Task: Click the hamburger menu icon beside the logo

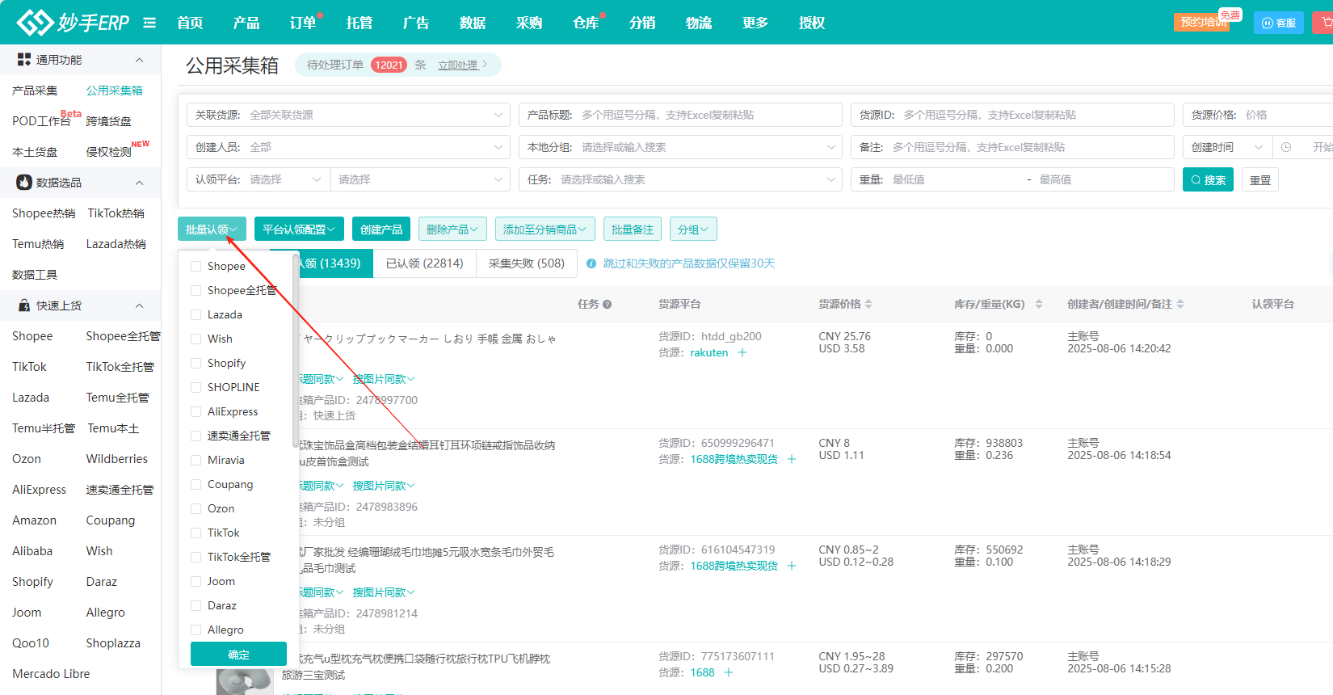Action: coord(149,23)
